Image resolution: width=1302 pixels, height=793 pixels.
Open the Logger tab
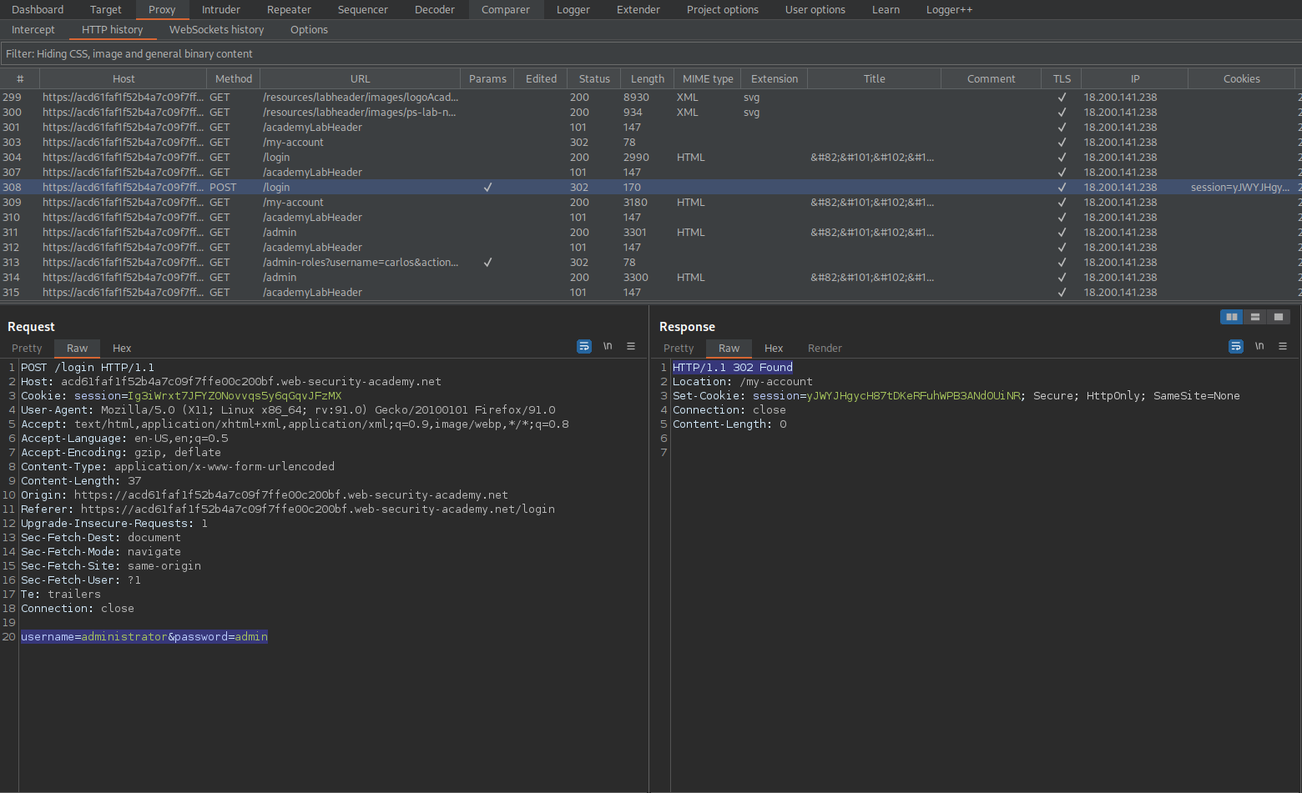pyautogui.click(x=573, y=10)
